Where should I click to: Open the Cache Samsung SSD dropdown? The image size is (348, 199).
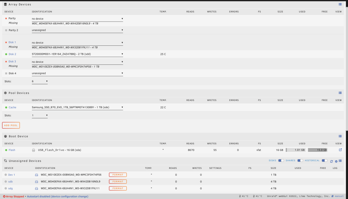pyautogui.click(x=77, y=107)
